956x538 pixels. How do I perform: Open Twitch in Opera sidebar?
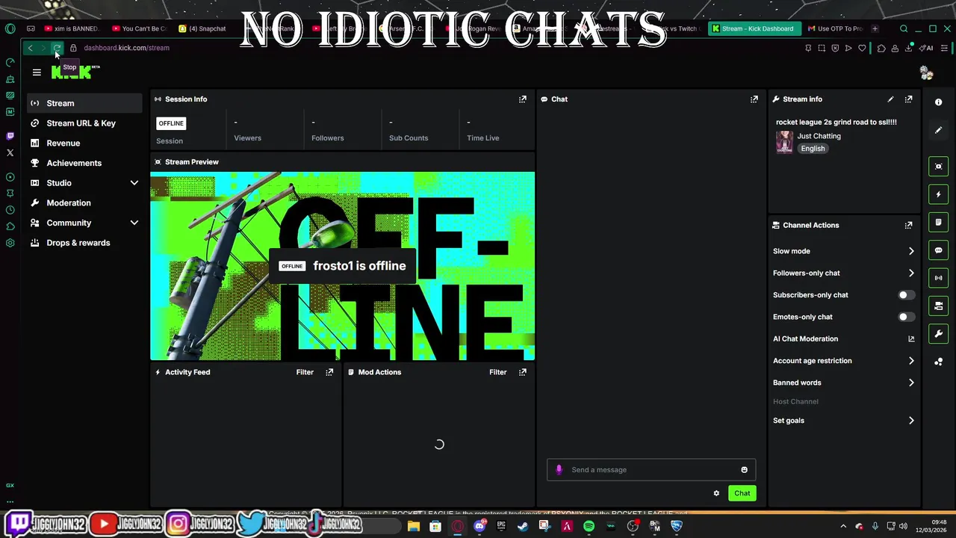pyautogui.click(x=10, y=136)
